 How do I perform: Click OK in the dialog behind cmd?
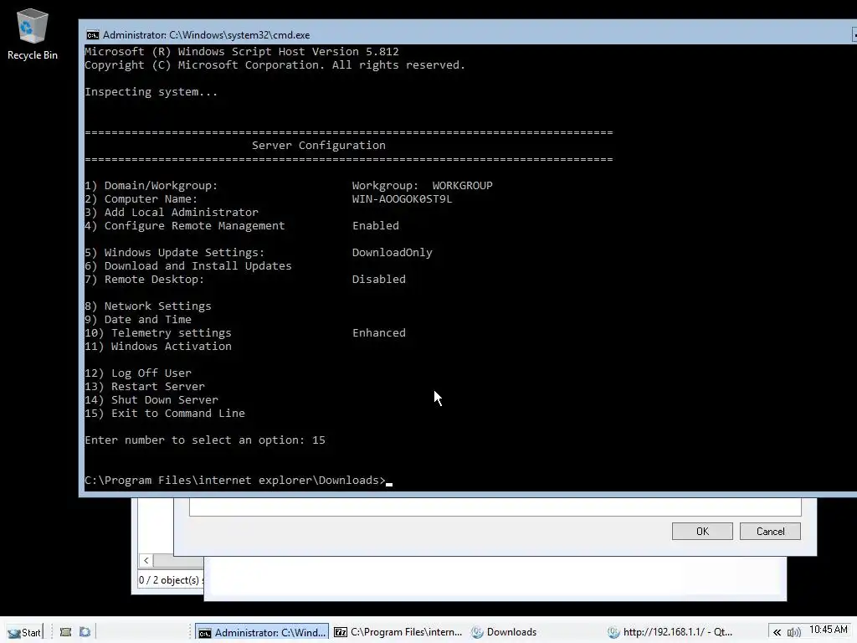(x=702, y=532)
